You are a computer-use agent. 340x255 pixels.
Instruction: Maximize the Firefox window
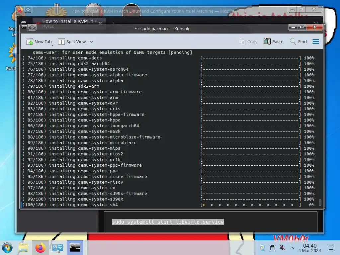(301, 10)
